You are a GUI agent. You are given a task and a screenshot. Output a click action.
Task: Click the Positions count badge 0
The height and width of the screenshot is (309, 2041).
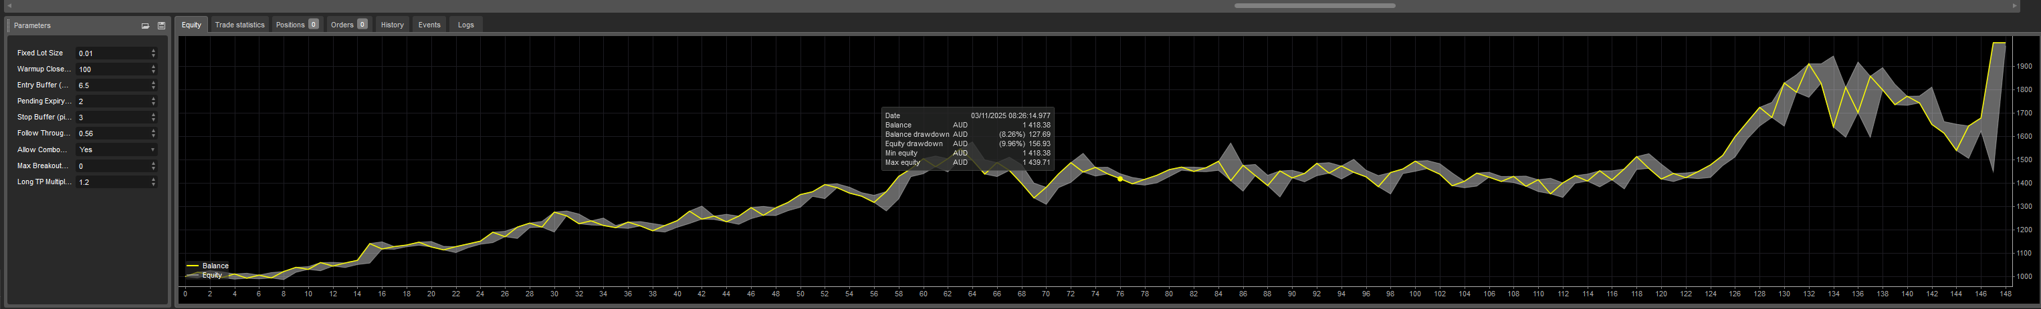(314, 25)
